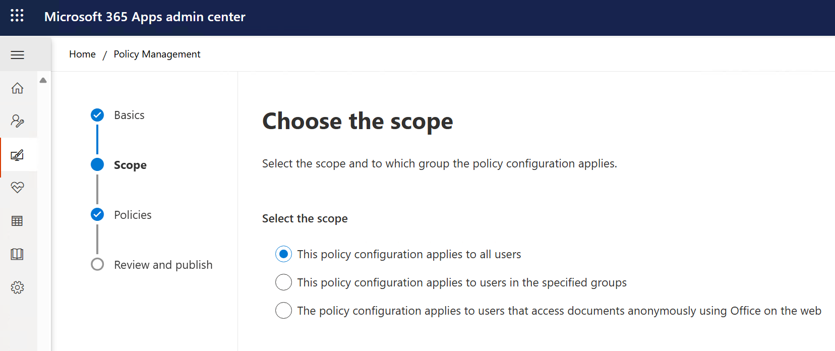Go to Home icon in sidebar

click(18, 88)
